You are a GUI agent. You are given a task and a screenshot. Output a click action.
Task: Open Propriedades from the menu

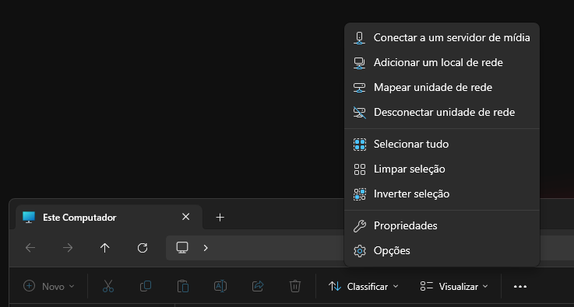tap(442, 225)
